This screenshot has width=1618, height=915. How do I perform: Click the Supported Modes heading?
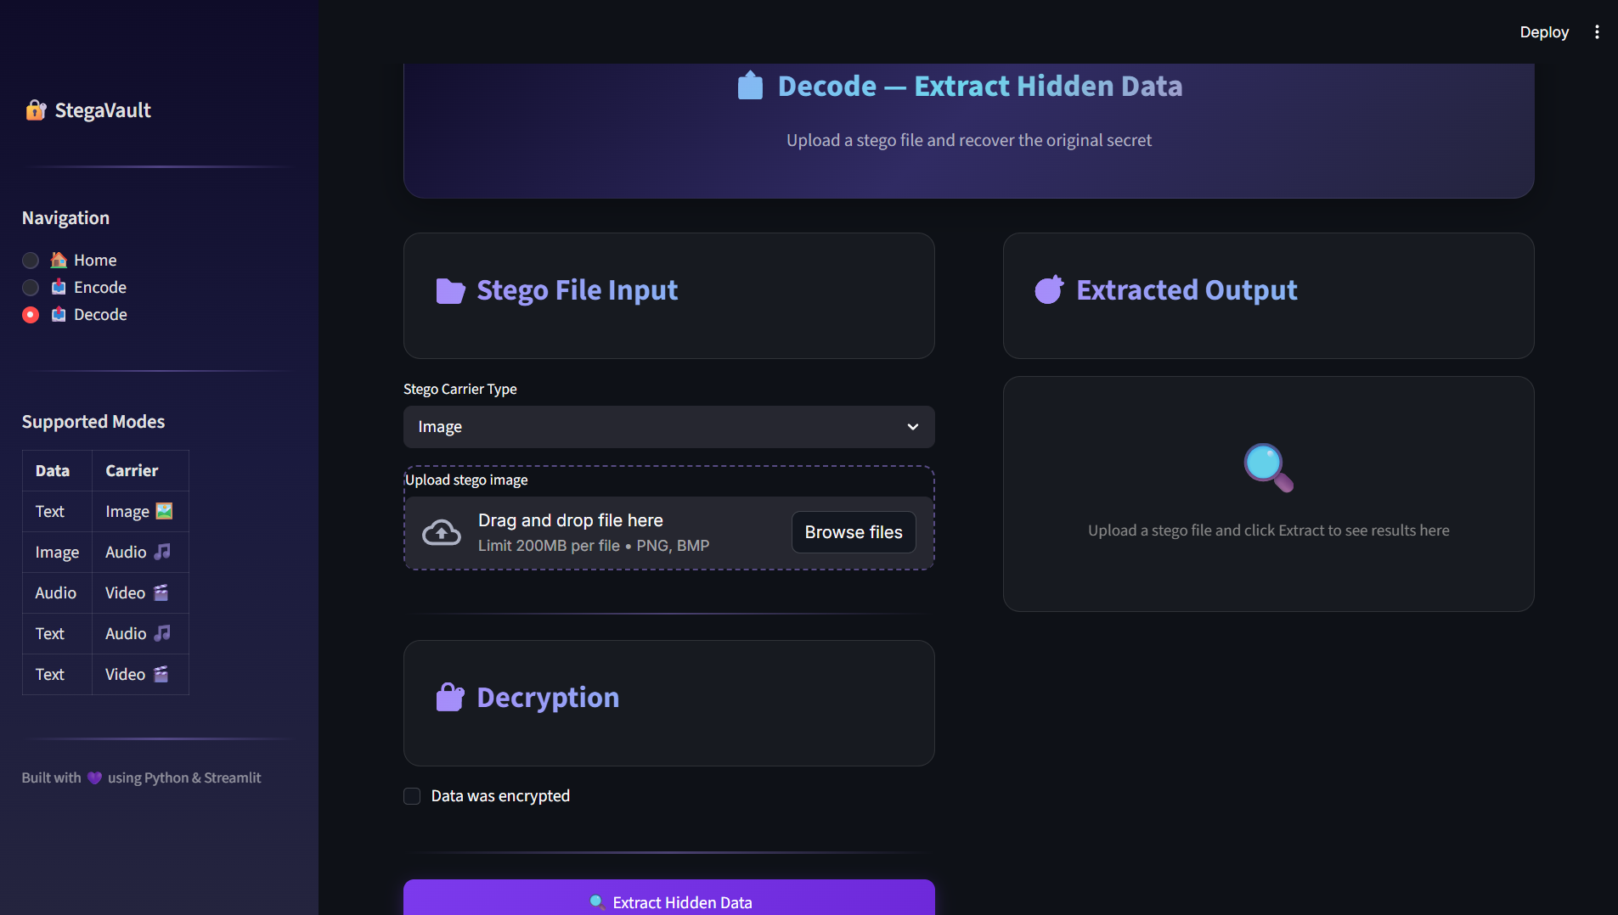[93, 422]
